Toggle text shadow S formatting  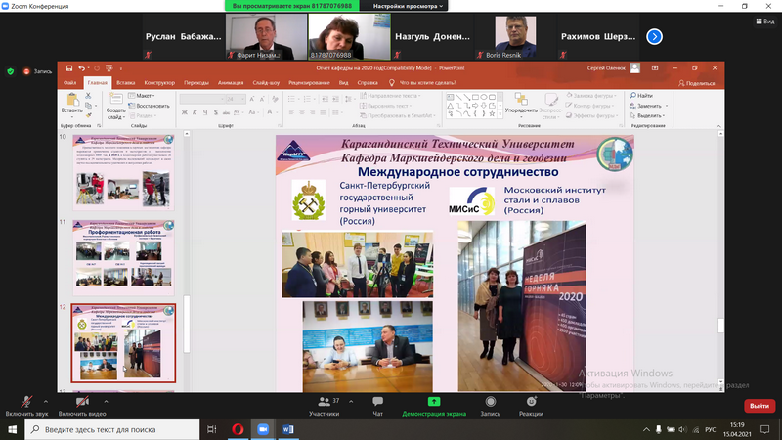pyautogui.click(x=215, y=112)
